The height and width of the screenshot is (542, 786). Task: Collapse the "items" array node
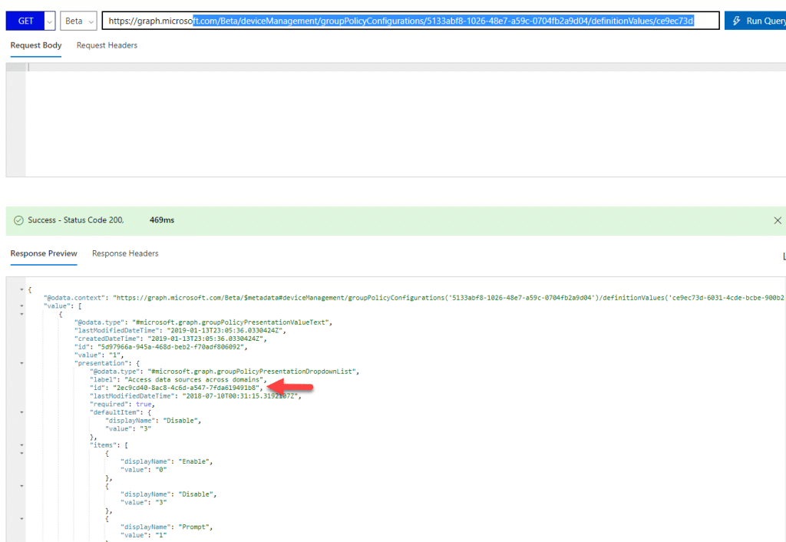click(x=21, y=445)
